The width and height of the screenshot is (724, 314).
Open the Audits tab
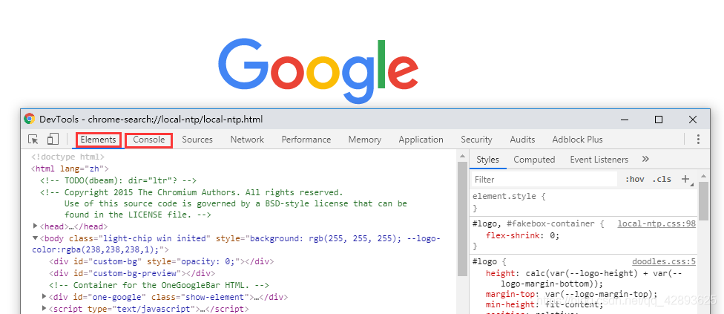pyautogui.click(x=522, y=140)
